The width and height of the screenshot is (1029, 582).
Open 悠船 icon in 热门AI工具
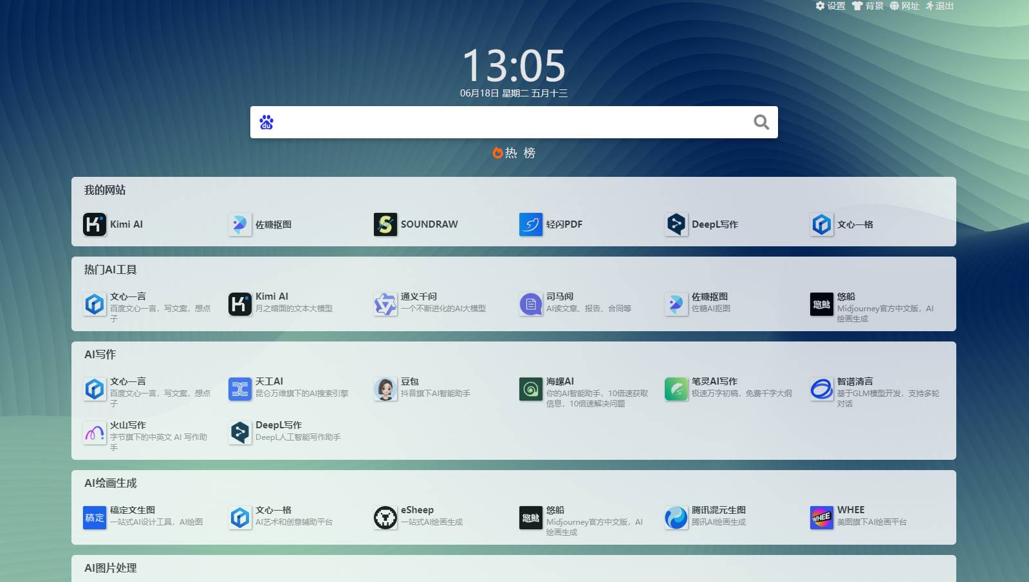[822, 304]
